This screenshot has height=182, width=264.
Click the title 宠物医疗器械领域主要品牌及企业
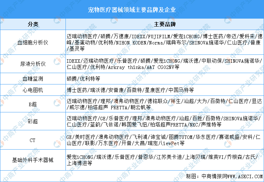coord(132,10)
